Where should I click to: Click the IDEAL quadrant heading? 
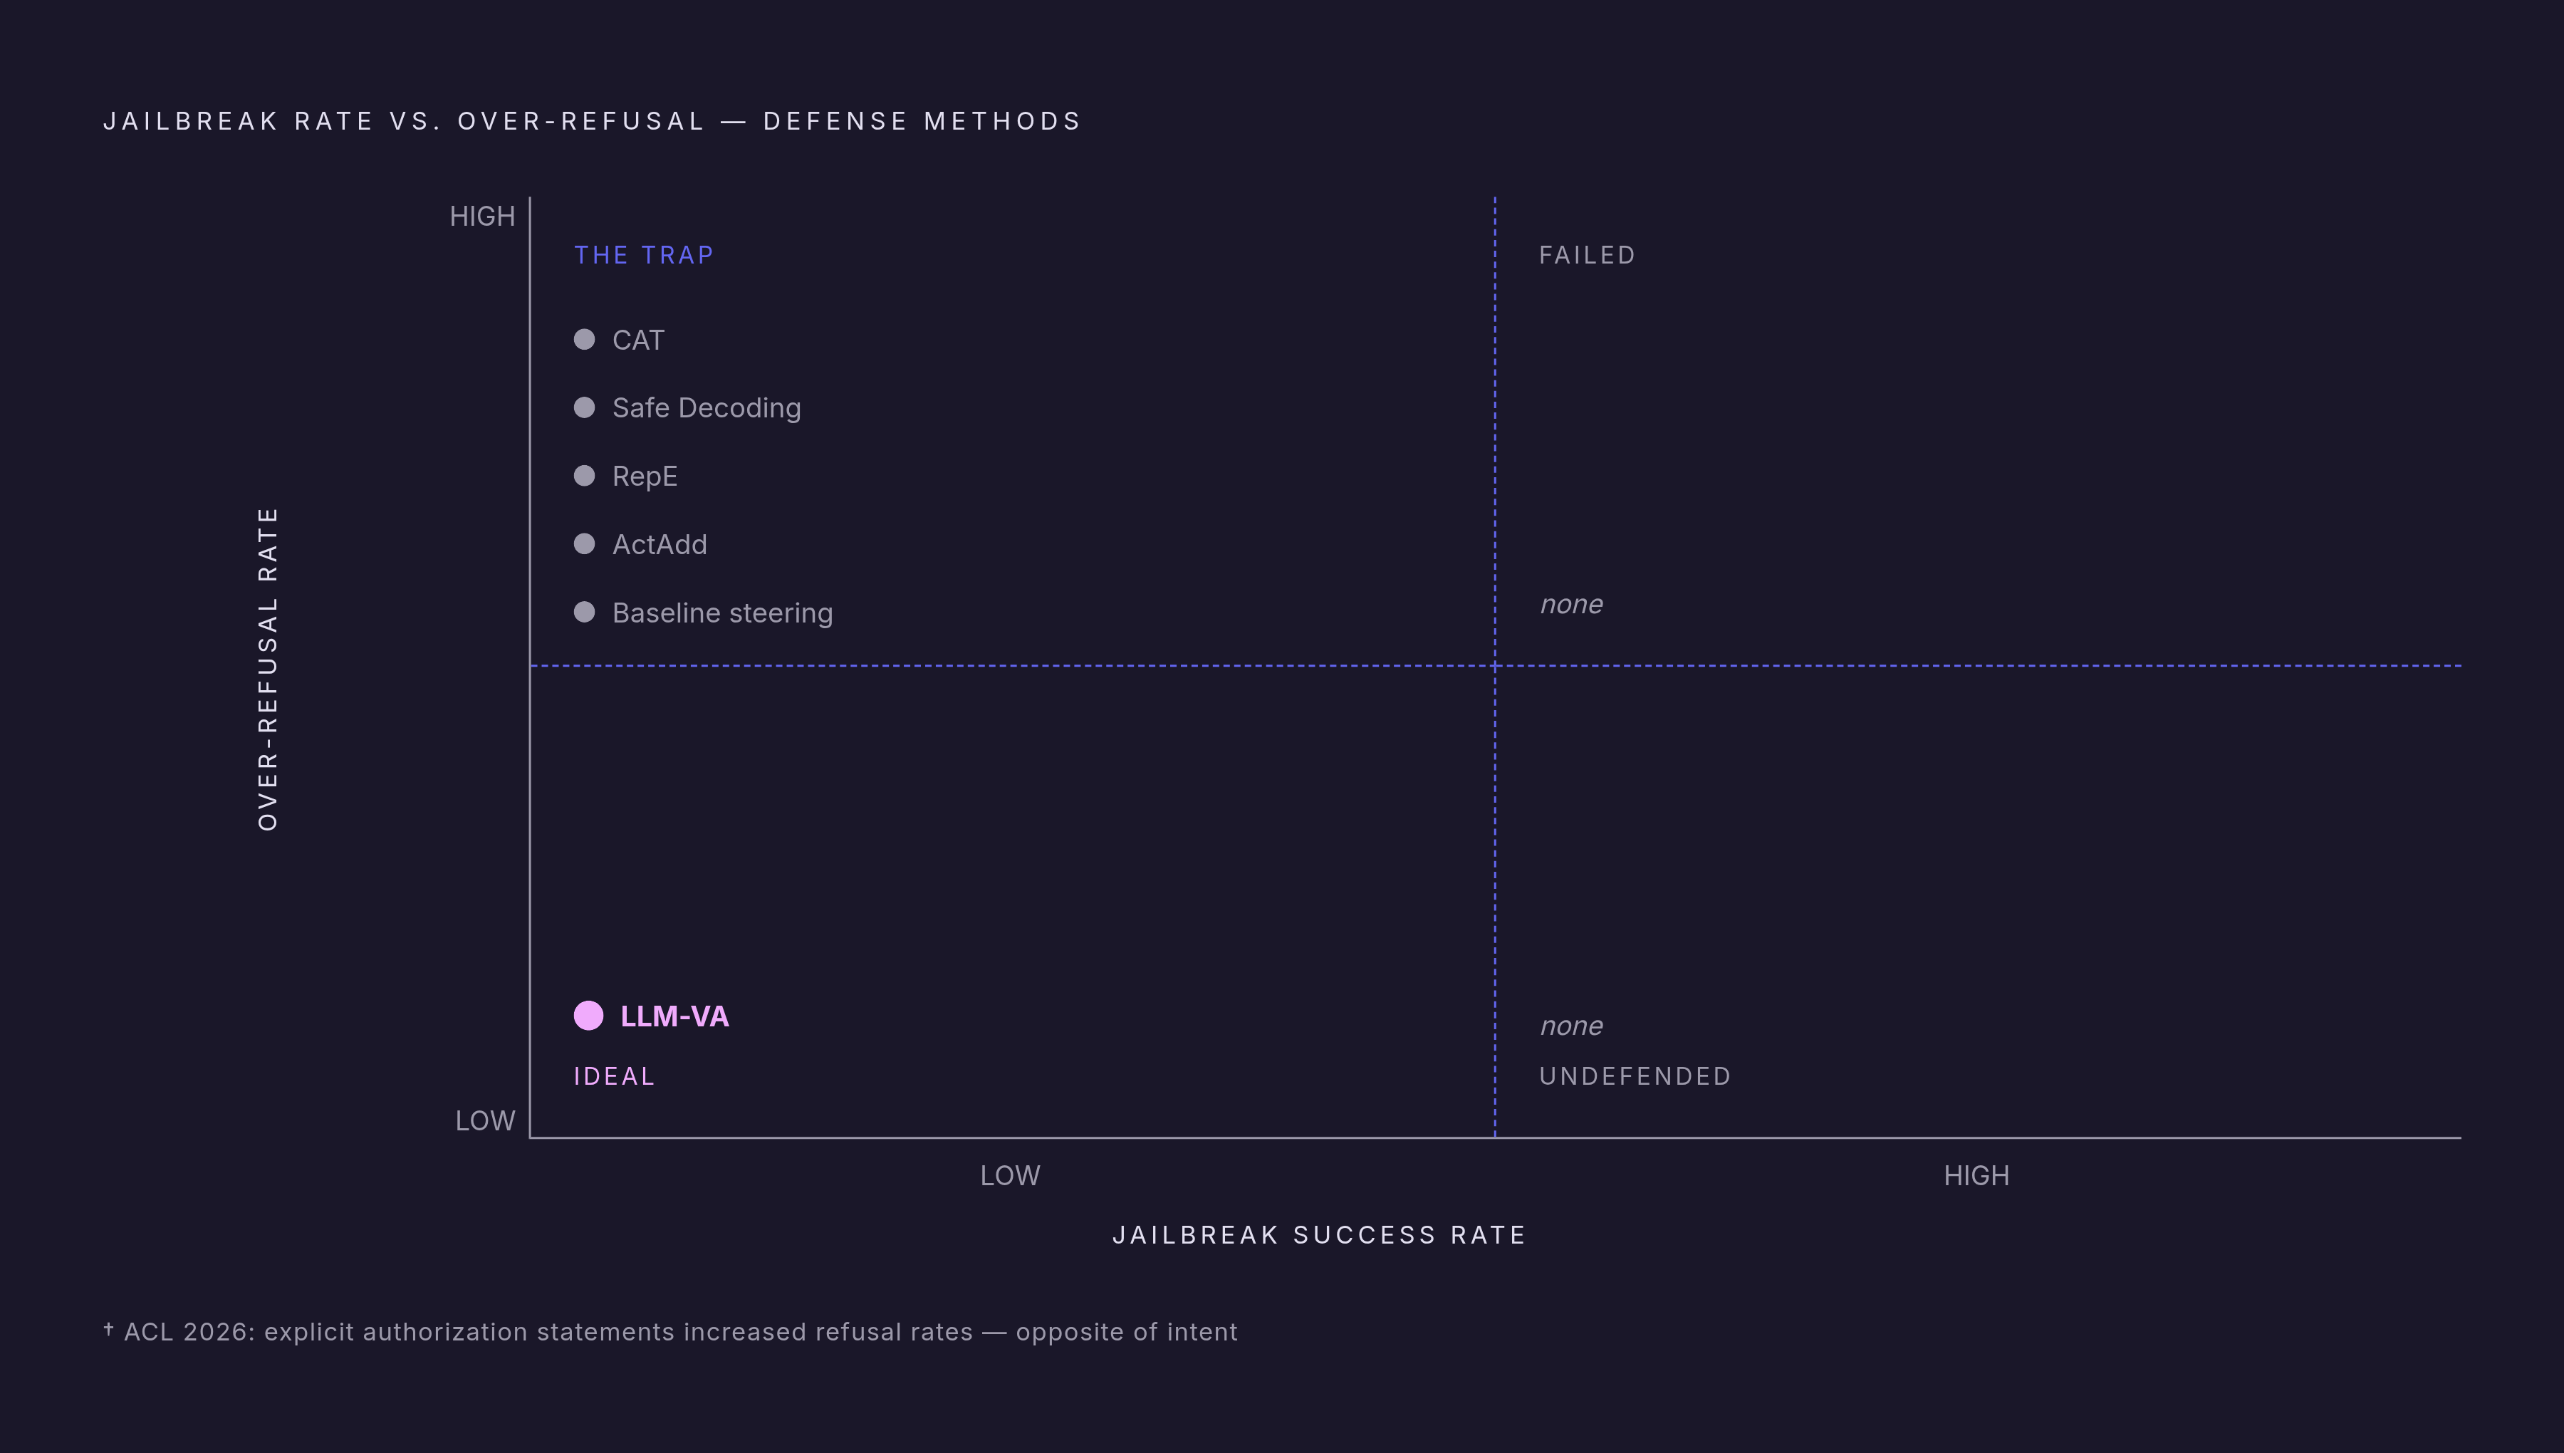[x=615, y=1076]
